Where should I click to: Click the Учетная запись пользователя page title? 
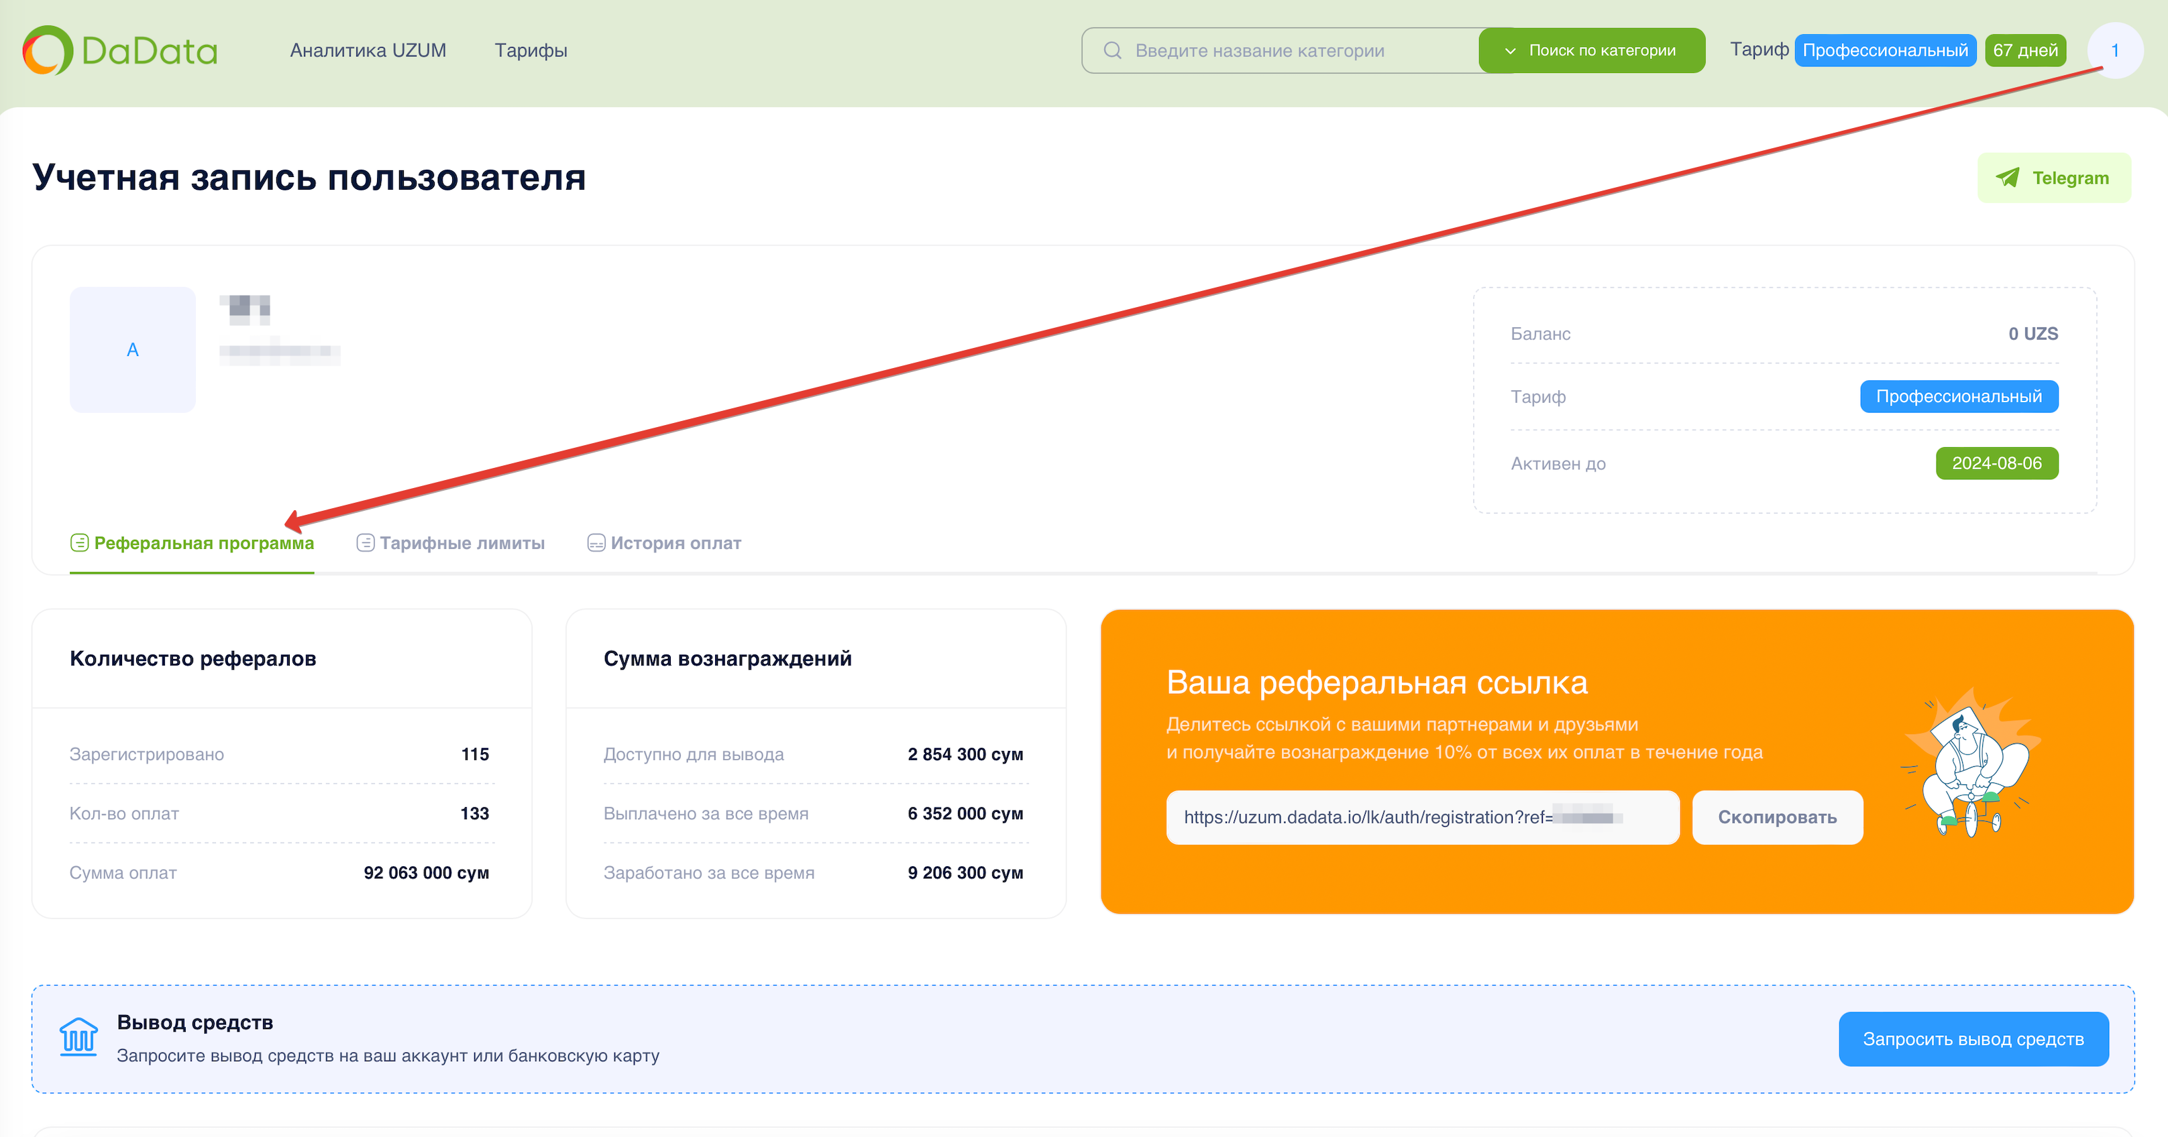pyautogui.click(x=309, y=178)
